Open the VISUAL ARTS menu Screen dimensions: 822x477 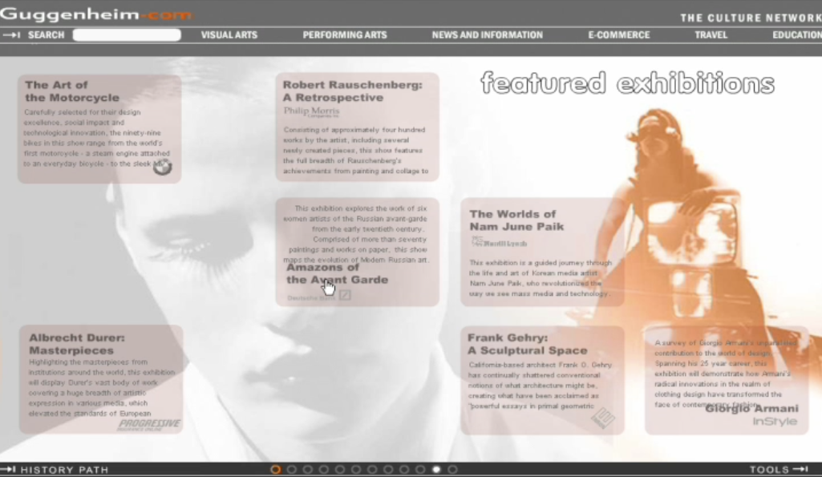229,35
